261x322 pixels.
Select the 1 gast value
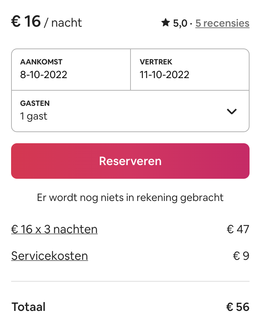click(x=34, y=117)
